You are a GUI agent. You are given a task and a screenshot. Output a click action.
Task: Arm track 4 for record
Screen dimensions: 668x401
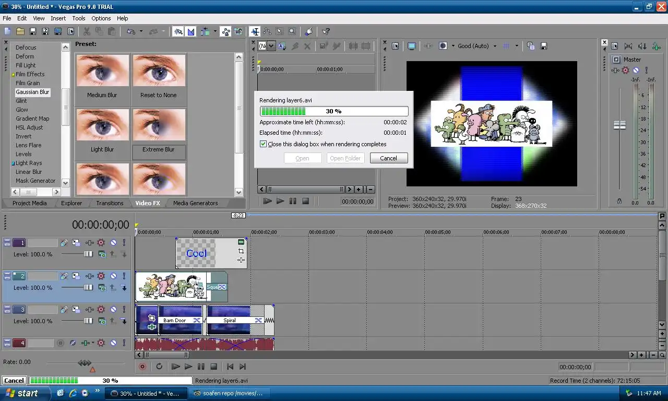tap(61, 343)
